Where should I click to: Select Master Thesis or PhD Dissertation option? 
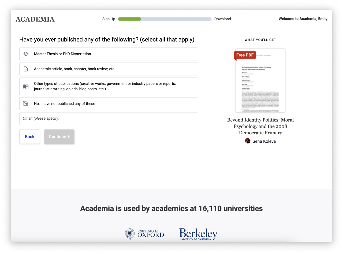tap(108, 54)
